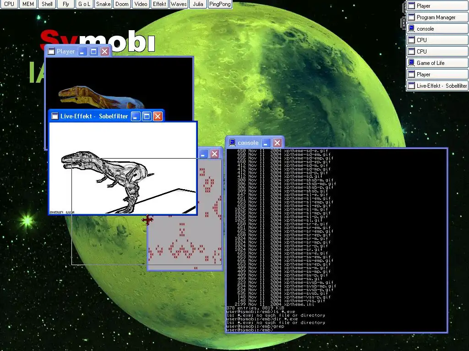Close the Player window
The image size is (469, 351).
(x=105, y=51)
